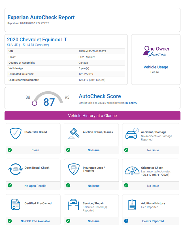185x238 pixels.
Task: Click the AutoCheck Score gauge marker
Action: [35, 103]
